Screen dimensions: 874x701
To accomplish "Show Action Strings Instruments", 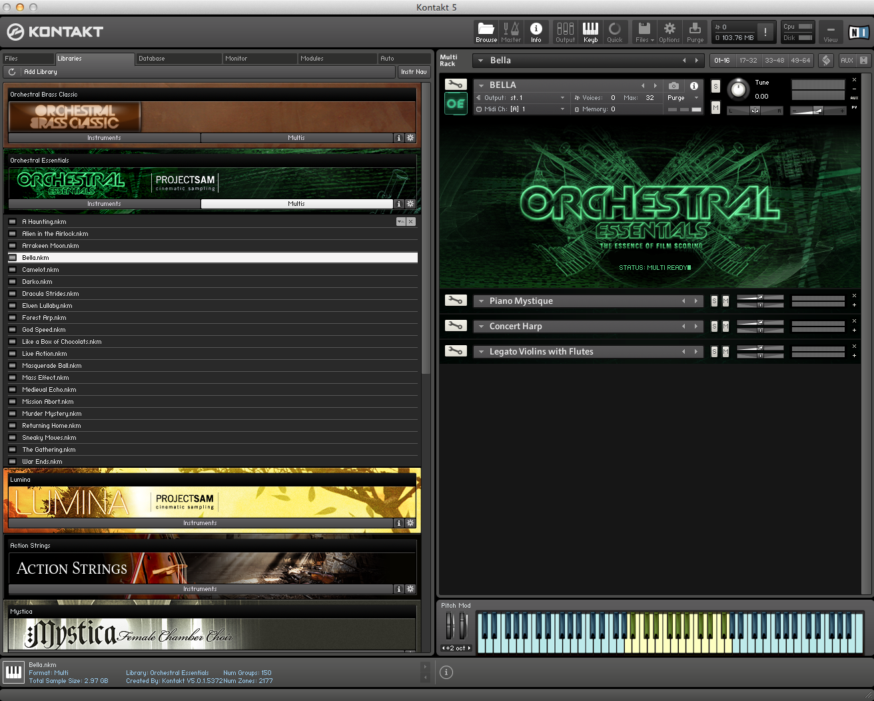I will [201, 589].
